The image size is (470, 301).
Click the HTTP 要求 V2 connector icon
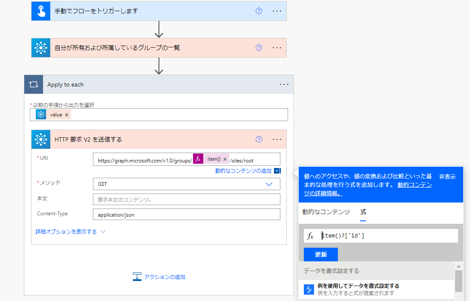(x=41, y=139)
